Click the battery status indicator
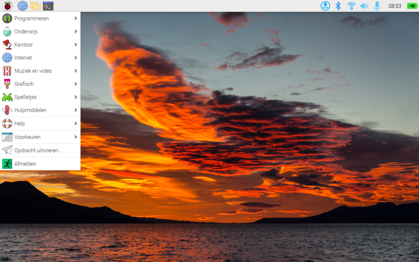 (412, 6)
